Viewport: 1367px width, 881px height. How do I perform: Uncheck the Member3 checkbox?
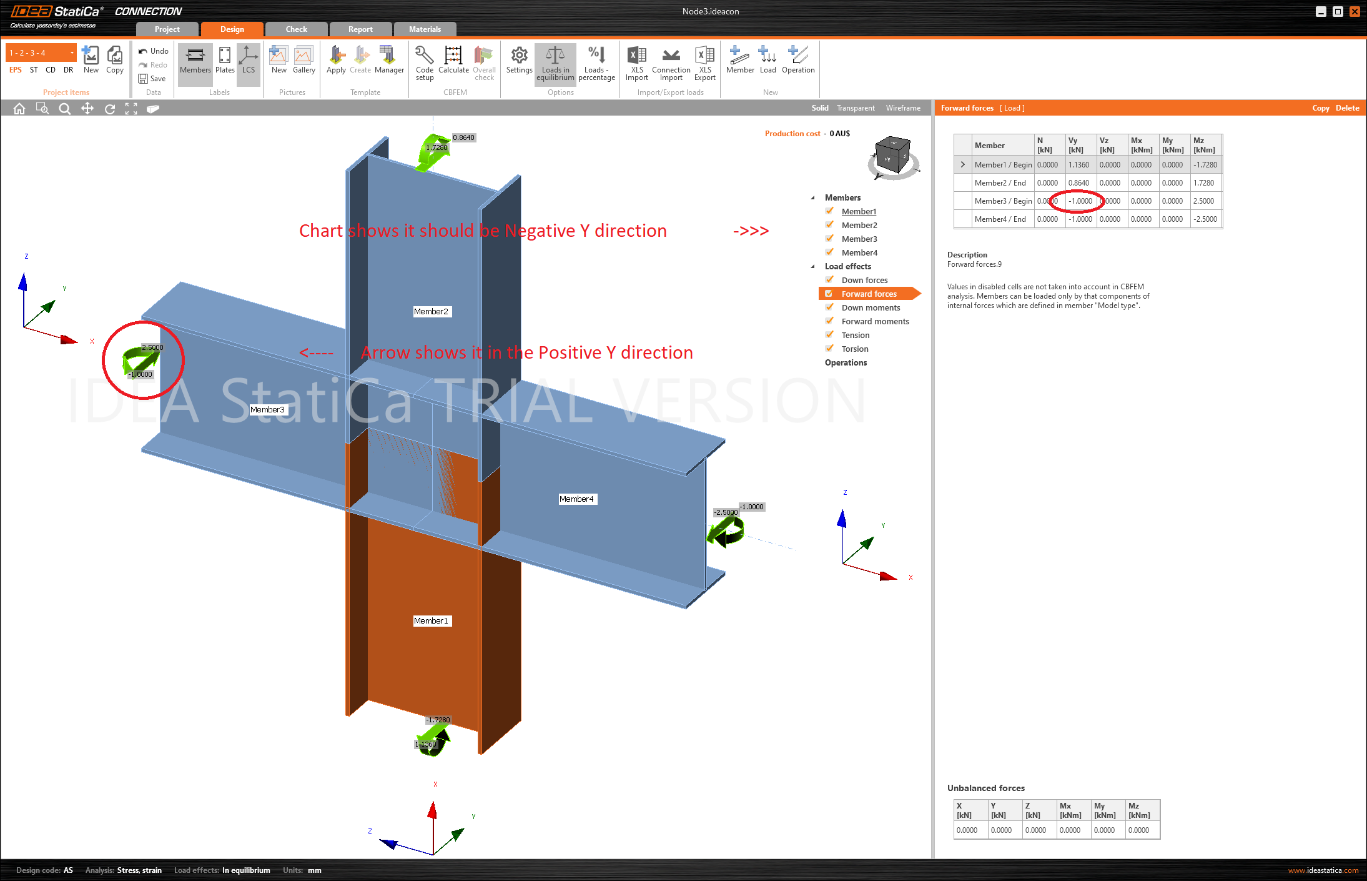(829, 239)
